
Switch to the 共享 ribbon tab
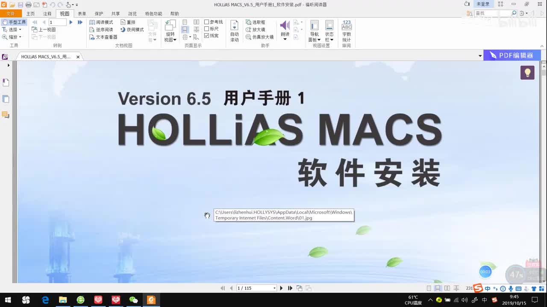point(115,14)
